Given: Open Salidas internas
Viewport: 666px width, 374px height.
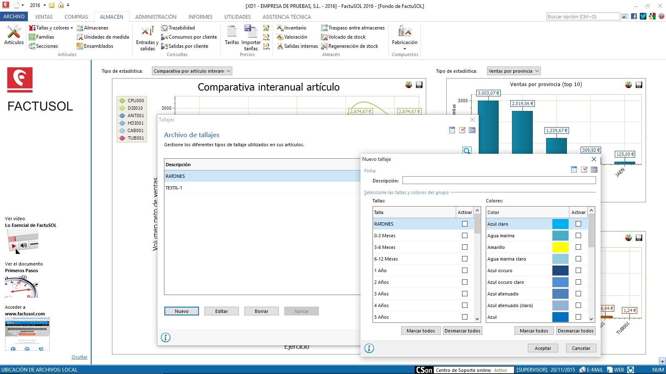Looking at the screenshot, I should click(x=297, y=46).
